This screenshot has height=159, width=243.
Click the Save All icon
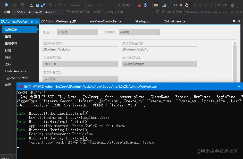(43, 5)
